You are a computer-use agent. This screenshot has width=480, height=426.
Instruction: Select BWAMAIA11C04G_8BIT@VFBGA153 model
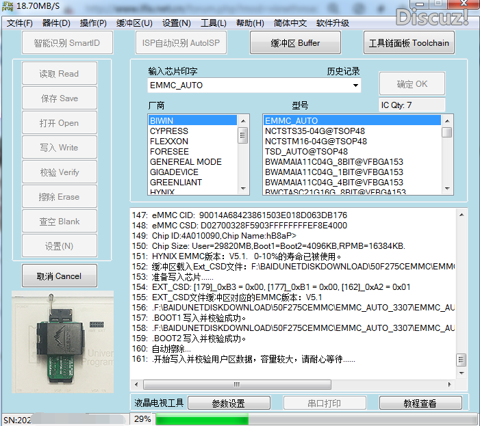[x=352, y=161]
